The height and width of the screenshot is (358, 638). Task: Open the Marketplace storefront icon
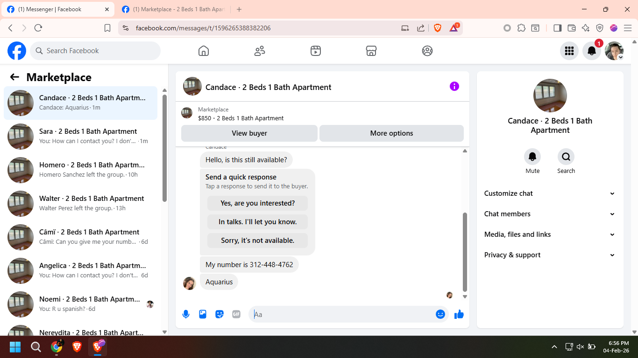click(x=371, y=51)
